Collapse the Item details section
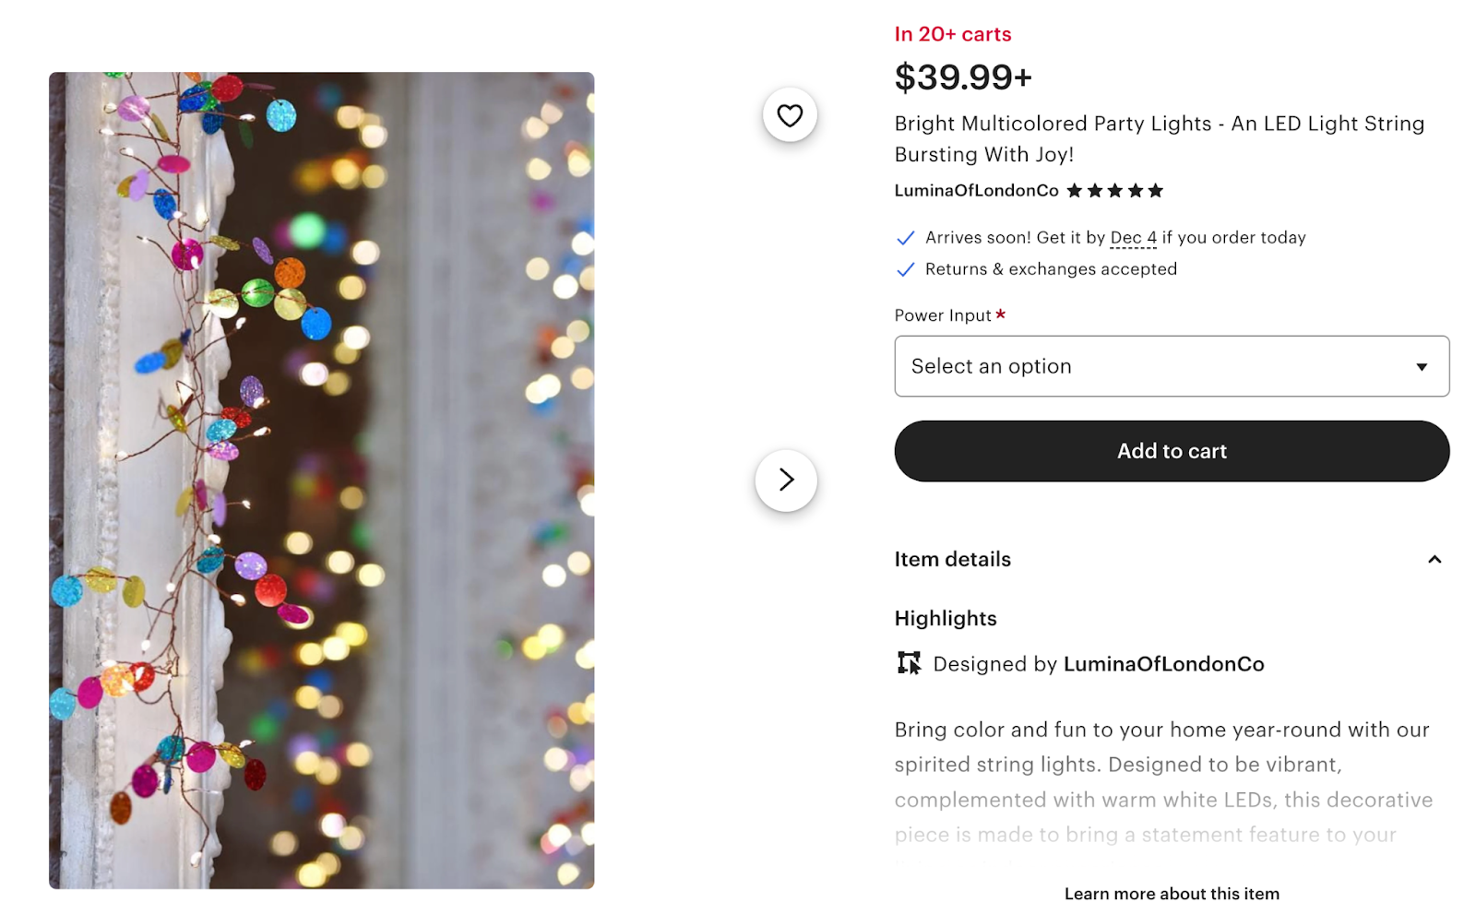The width and height of the screenshot is (1476, 914). tap(1435, 559)
